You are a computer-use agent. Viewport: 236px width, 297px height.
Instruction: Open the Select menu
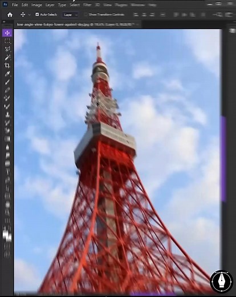pos(75,5)
